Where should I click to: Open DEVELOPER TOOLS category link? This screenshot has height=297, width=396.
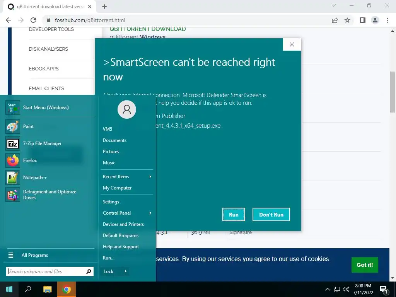[51, 29]
